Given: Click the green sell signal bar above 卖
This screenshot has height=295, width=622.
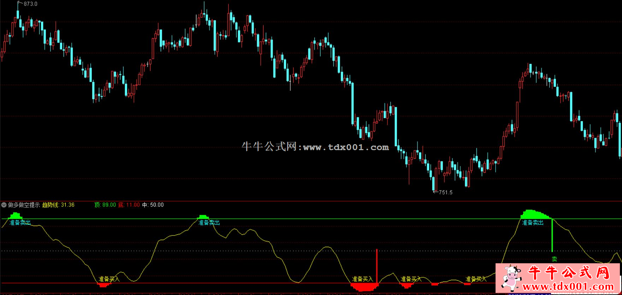Looking at the screenshot, I should pyautogui.click(x=552, y=235).
